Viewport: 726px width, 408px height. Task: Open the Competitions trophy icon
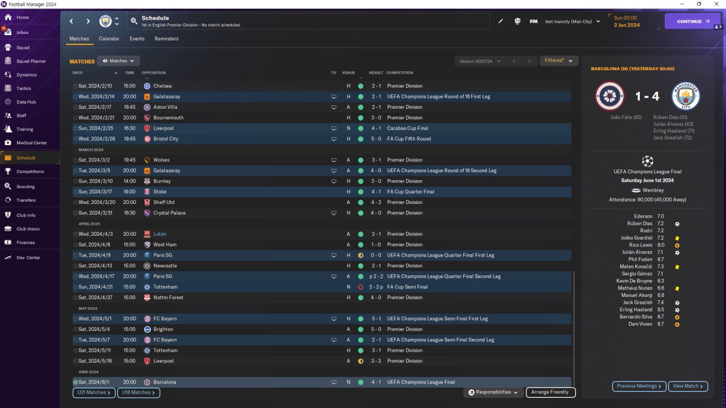tap(8, 171)
